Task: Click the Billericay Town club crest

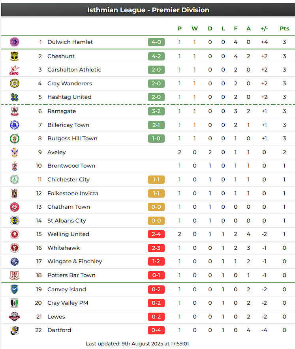Action: point(15,125)
